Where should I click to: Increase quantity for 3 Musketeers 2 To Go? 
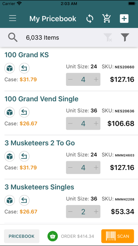pyautogui.click(x=96, y=168)
